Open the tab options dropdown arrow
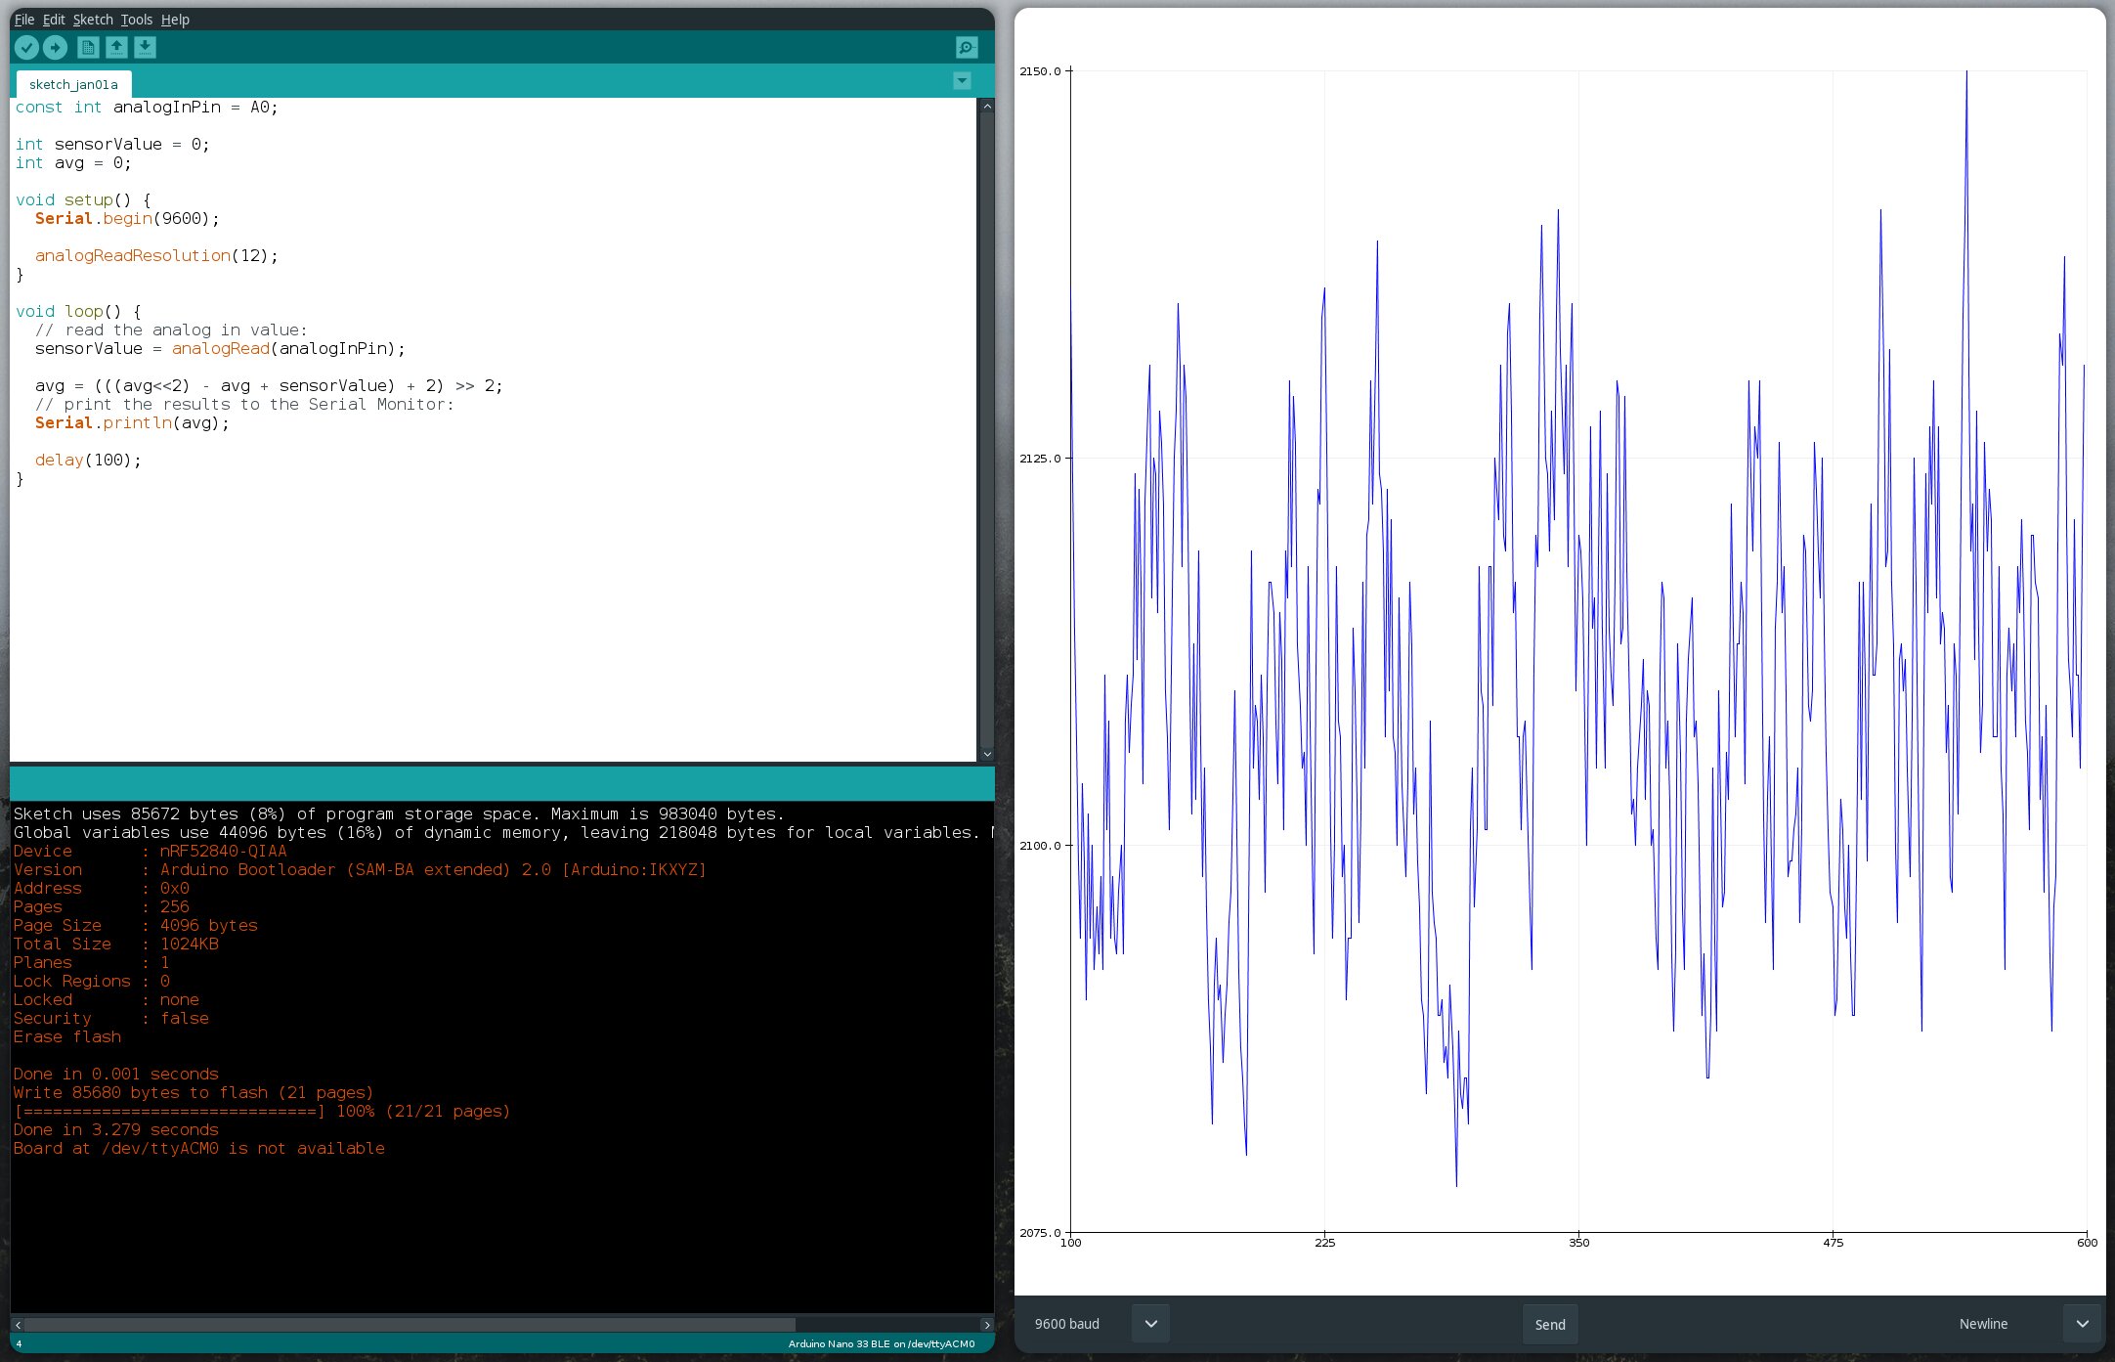This screenshot has width=2115, height=1362. 962,81
